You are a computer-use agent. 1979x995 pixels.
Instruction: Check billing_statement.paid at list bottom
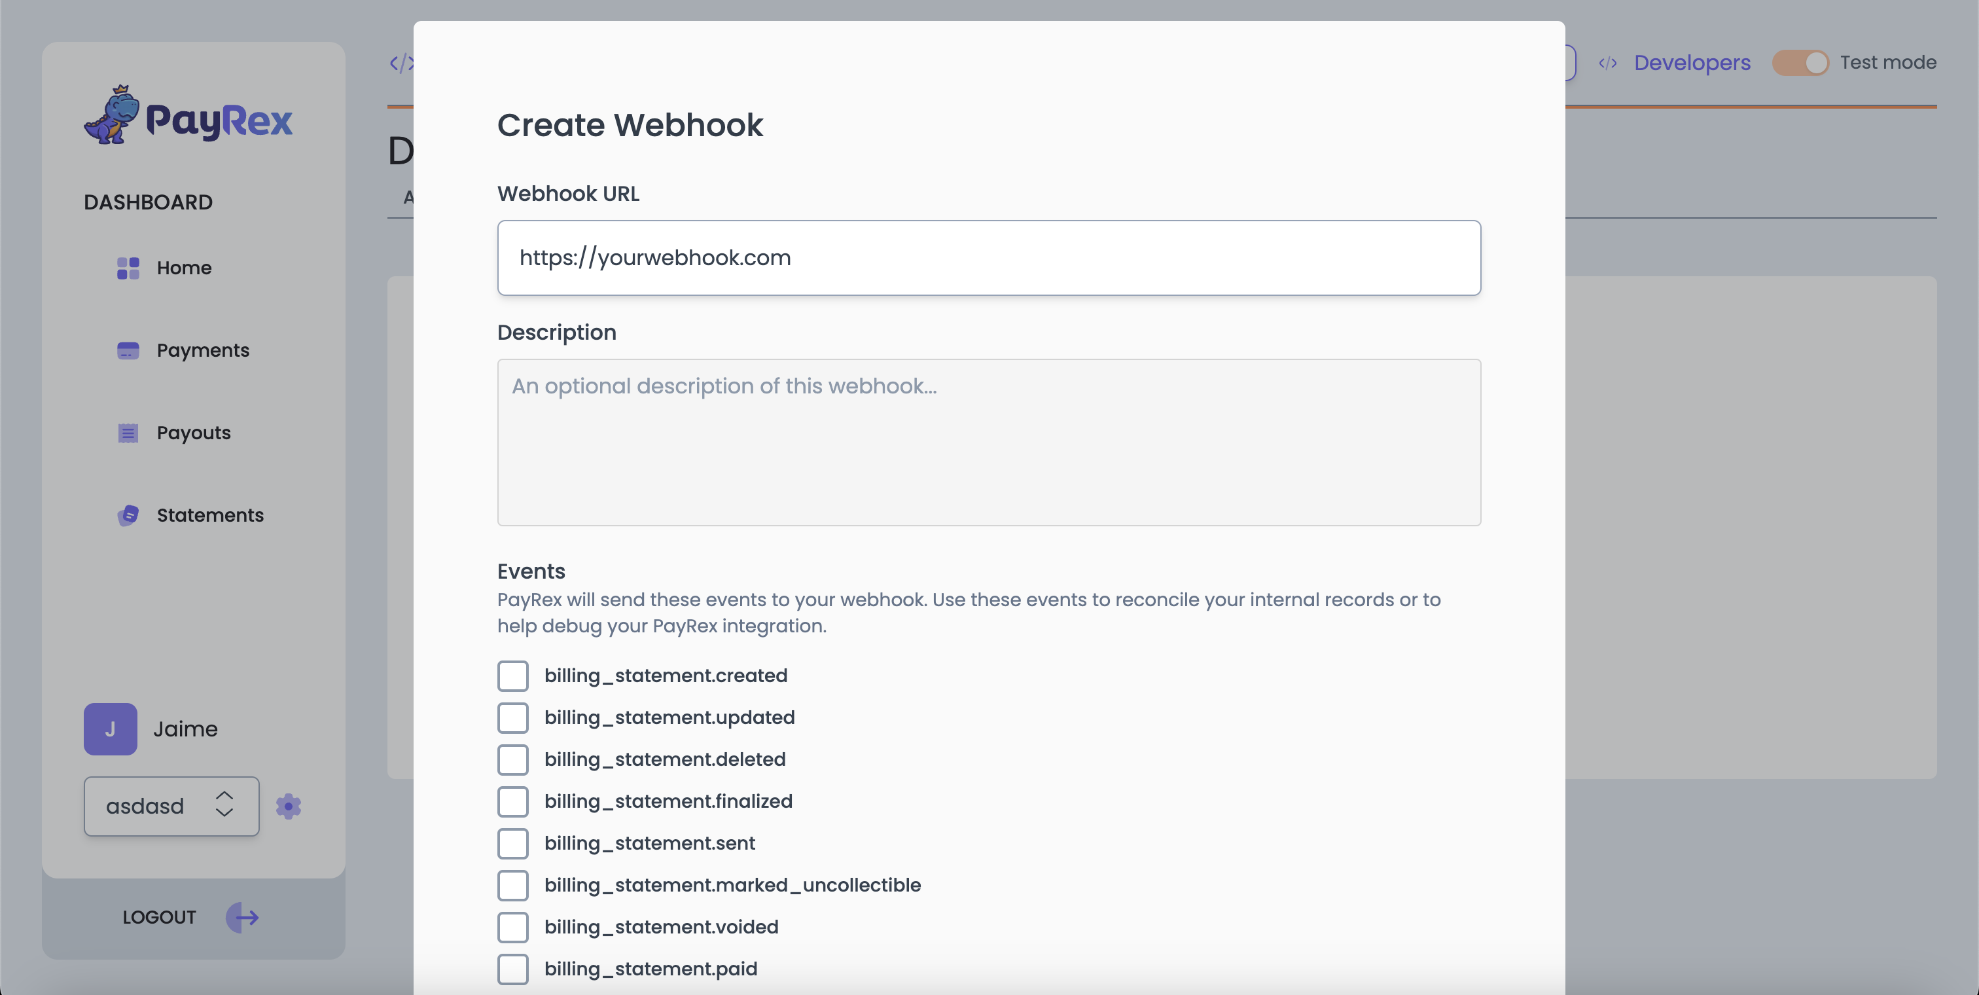coord(513,969)
